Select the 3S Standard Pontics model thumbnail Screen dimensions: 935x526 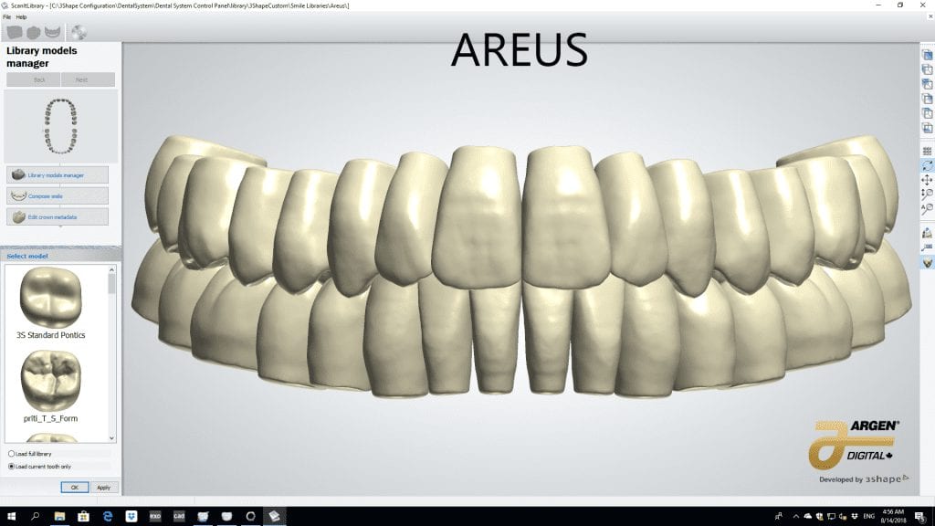pyautogui.click(x=51, y=297)
